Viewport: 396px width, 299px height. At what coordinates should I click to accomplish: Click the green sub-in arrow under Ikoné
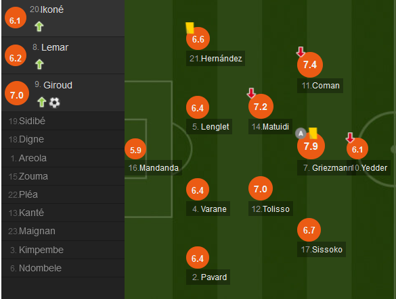point(39,26)
